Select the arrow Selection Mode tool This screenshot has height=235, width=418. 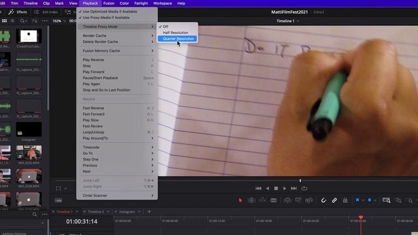(240, 200)
